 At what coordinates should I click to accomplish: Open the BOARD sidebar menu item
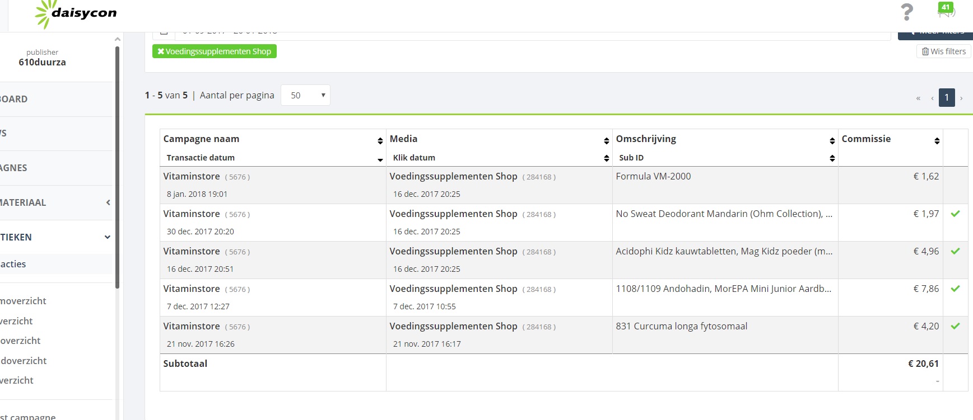coord(14,100)
